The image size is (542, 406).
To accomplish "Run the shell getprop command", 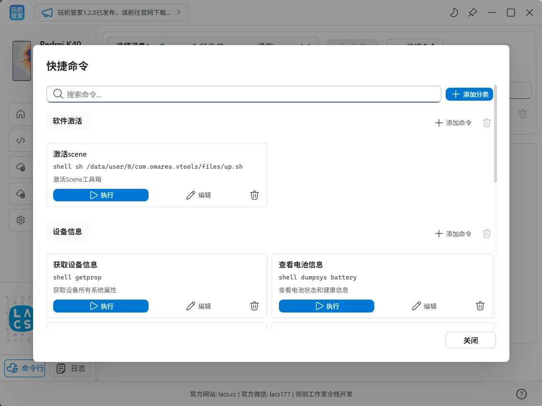I will tap(101, 306).
